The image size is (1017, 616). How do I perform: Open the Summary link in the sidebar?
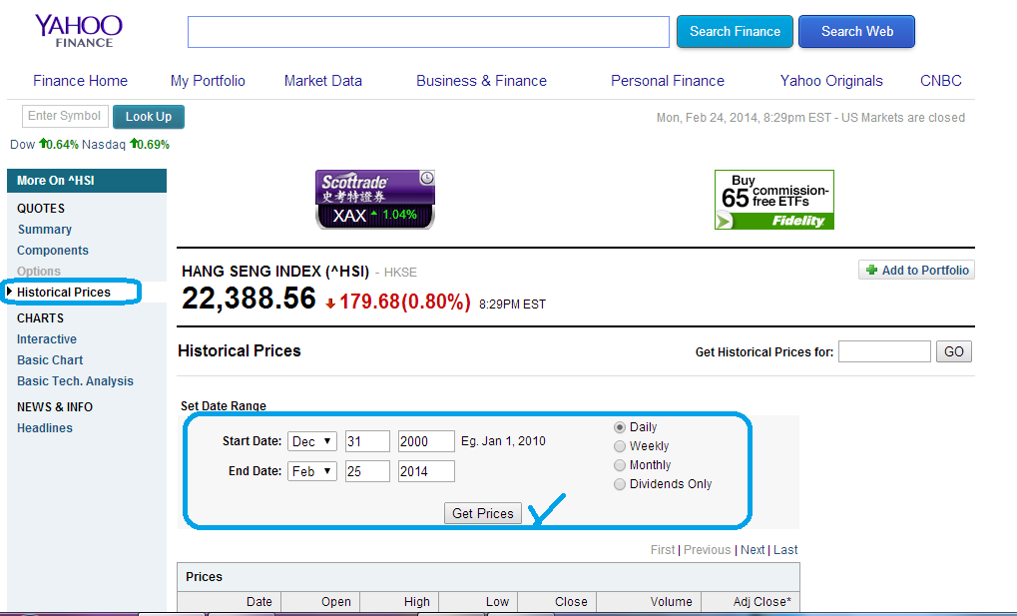45,230
